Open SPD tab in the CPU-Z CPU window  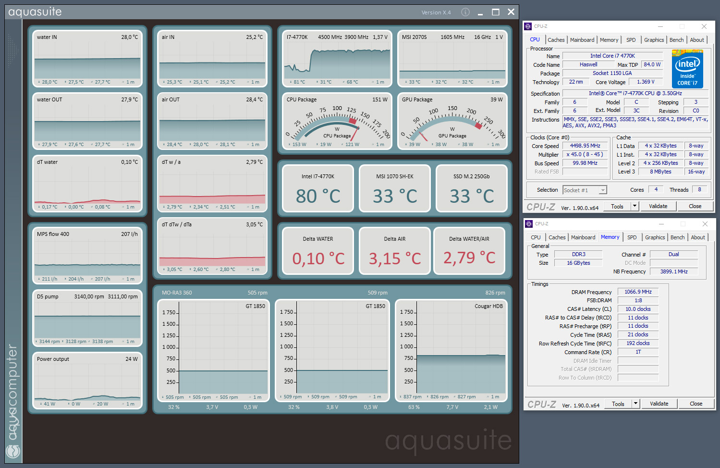(631, 40)
